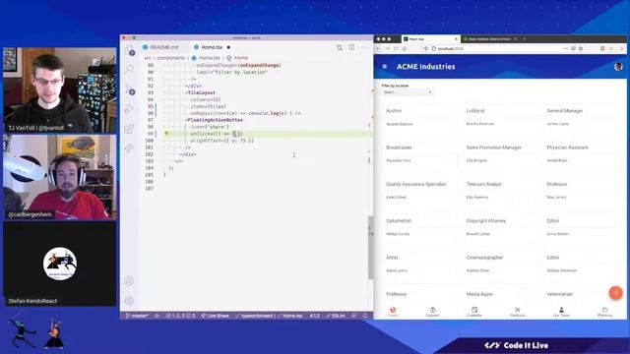Click line 93 TileLayout in the editor
The image size is (630, 354).
(201, 92)
